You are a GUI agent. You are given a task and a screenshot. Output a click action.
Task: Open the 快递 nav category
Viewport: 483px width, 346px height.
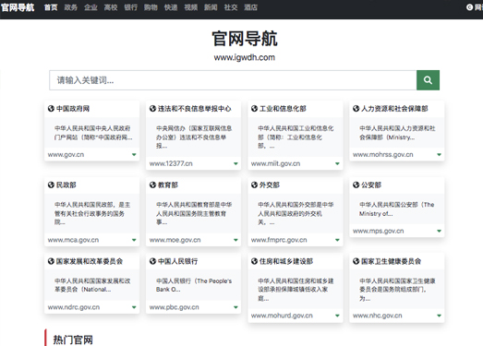pos(171,7)
